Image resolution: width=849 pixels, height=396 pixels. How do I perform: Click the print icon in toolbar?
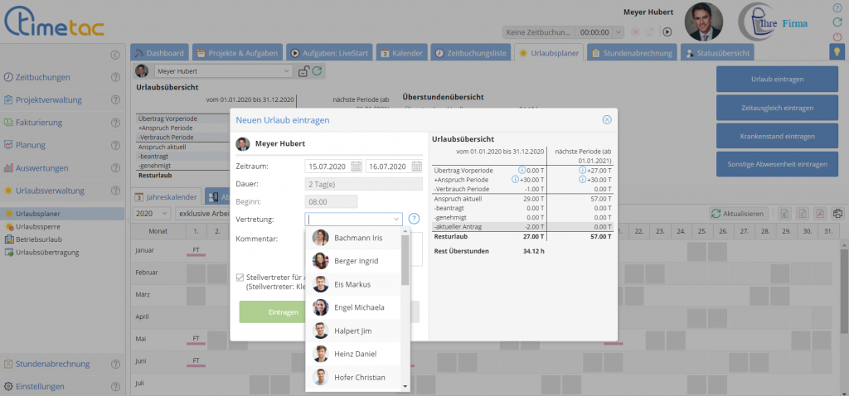point(837,214)
